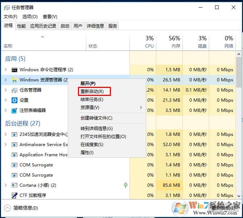
Task: Expand the Windows 资源管理器 group
Action: [6, 80]
